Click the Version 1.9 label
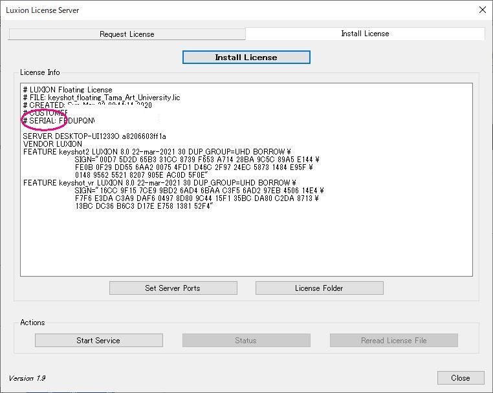The width and height of the screenshot is (493, 393). coord(27,378)
